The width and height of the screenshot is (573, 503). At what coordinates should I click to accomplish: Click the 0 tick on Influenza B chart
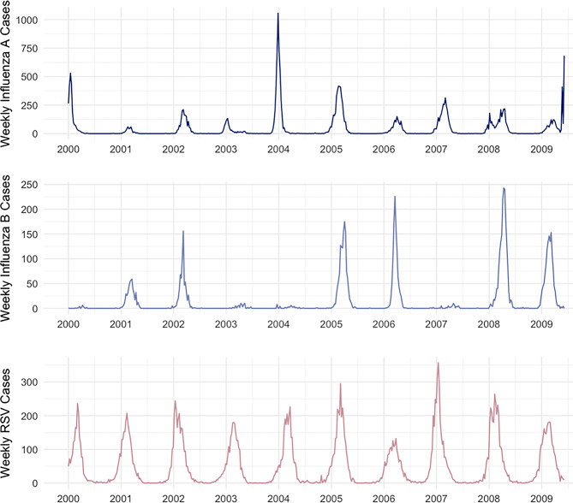(35, 309)
